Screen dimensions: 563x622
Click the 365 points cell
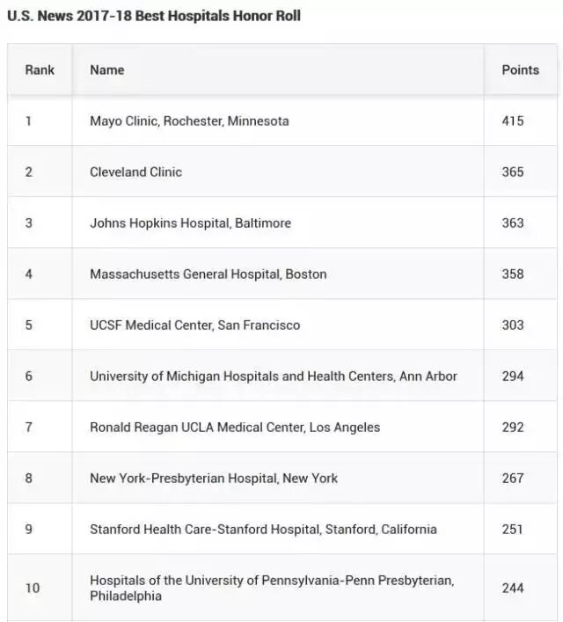[512, 172]
